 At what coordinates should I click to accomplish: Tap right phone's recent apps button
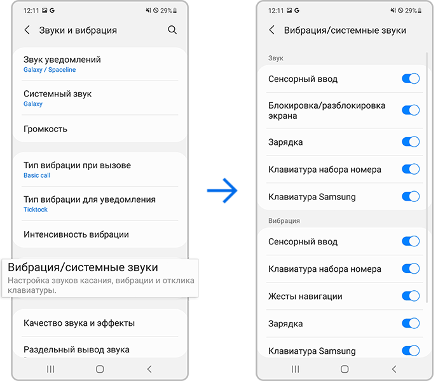295,369
